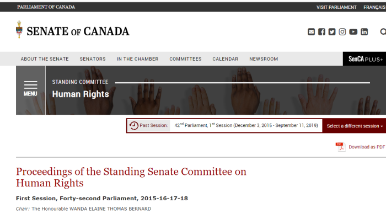Image resolution: width=386 pixels, height=214 pixels.
Task: Open the Calendar menu item
Action: pyautogui.click(x=225, y=59)
